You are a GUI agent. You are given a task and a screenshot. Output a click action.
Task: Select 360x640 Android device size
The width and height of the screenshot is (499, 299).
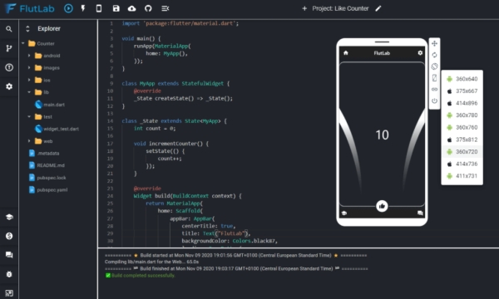[x=462, y=79]
